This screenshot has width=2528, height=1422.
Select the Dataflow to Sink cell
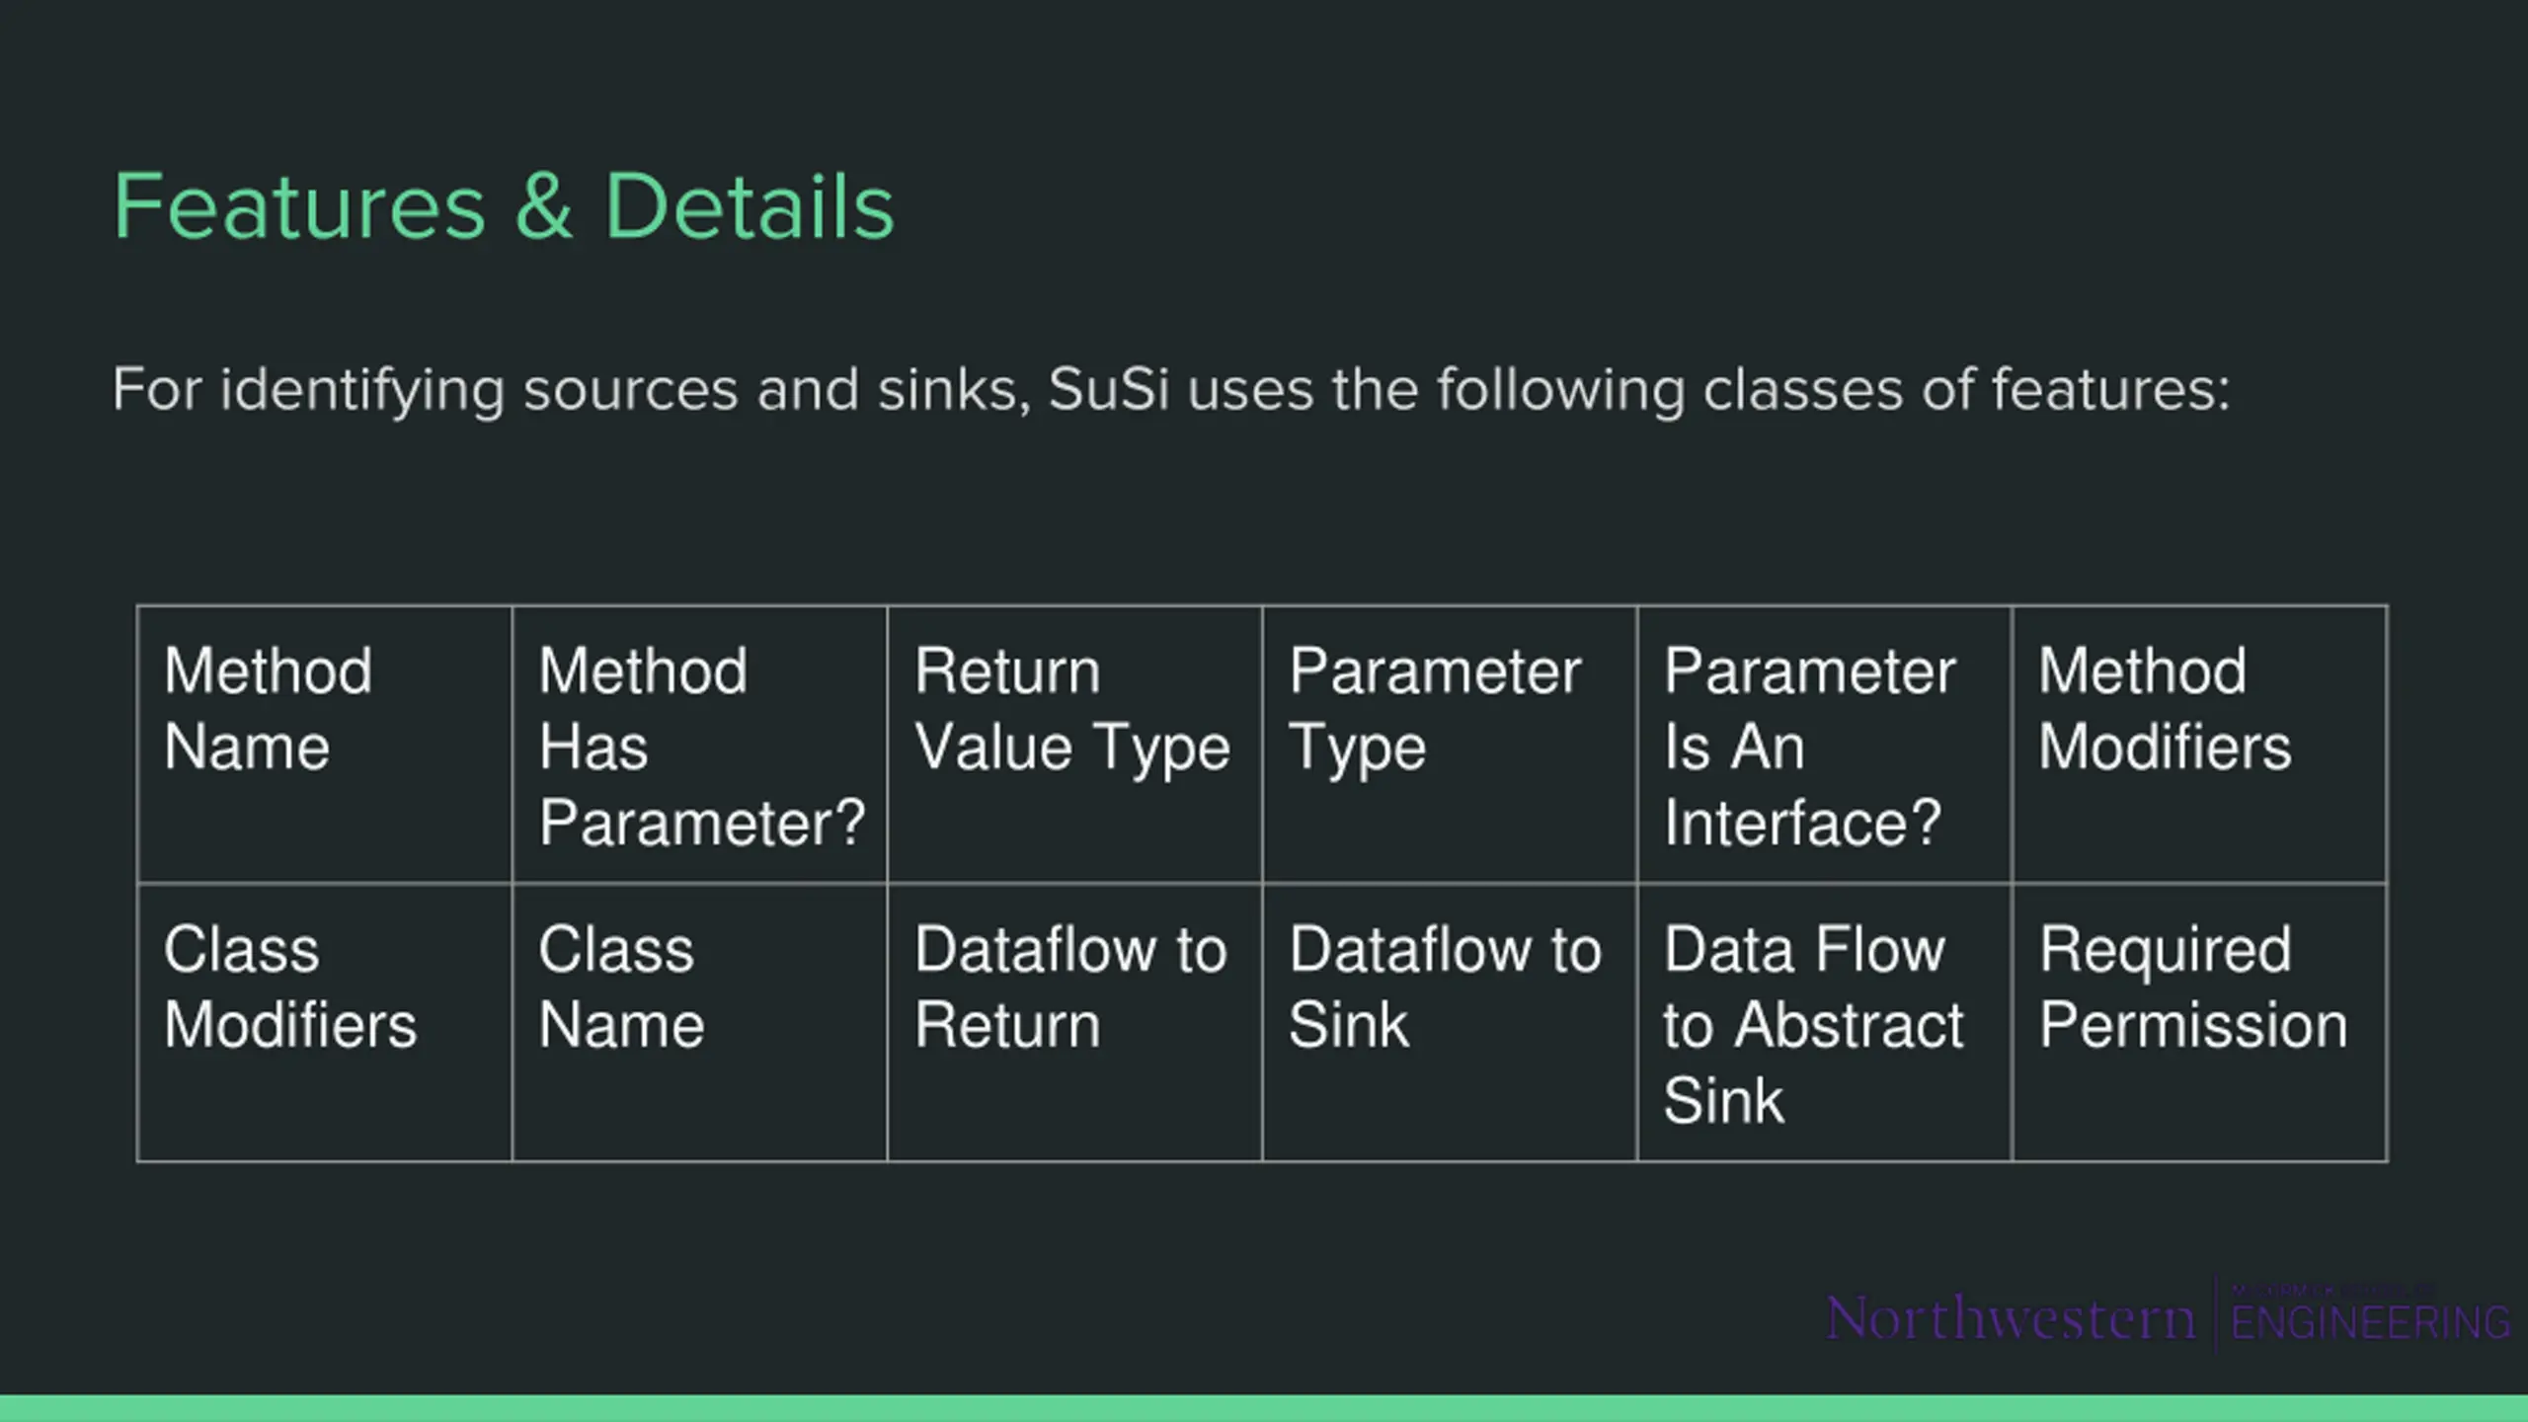(1451, 1023)
